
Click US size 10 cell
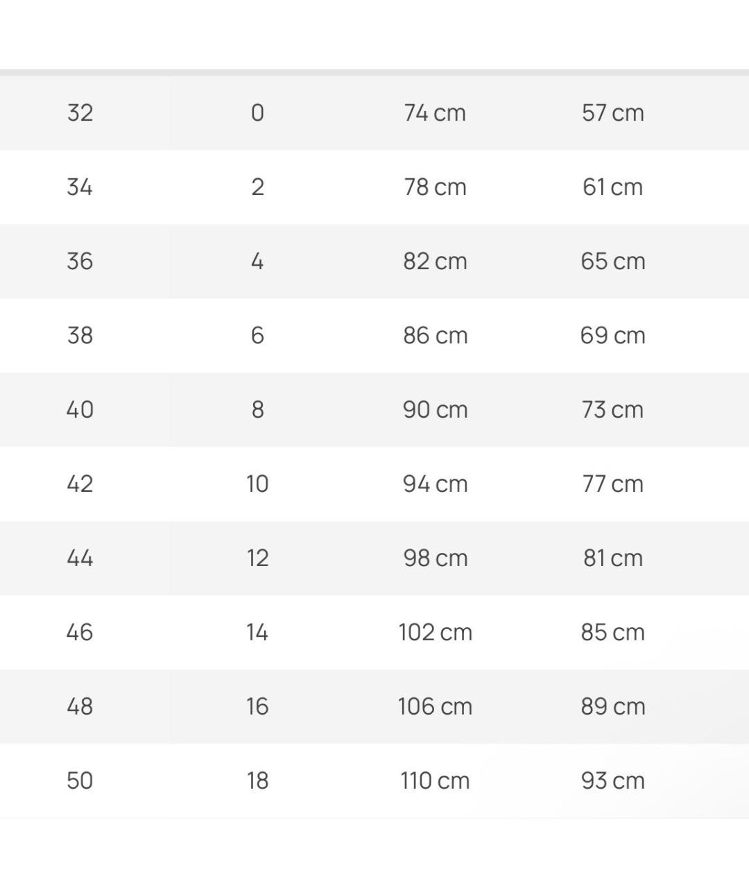pos(257,484)
